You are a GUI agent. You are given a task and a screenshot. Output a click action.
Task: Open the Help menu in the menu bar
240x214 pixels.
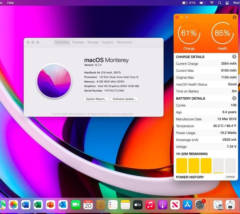[10, 3]
